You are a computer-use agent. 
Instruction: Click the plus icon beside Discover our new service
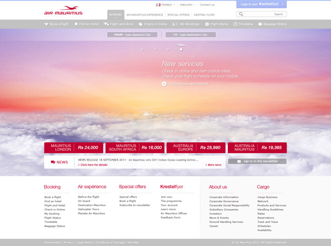click(x=164, y=84)
